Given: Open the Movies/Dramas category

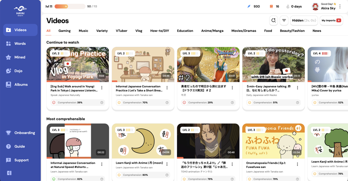Looking at the screenshot, I should pyautogui.click(x=244, y=31).
